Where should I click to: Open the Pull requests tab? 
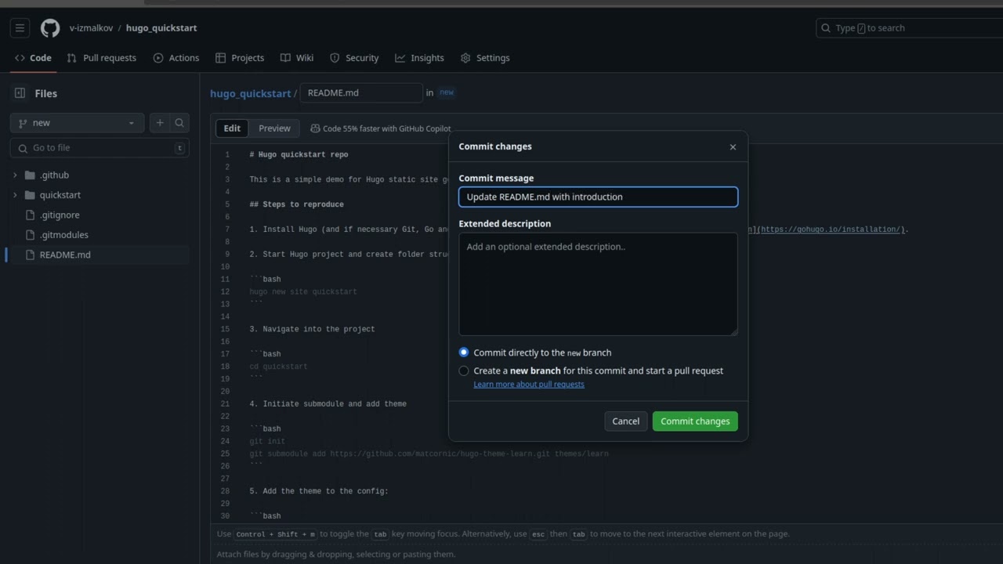(102, 58)
